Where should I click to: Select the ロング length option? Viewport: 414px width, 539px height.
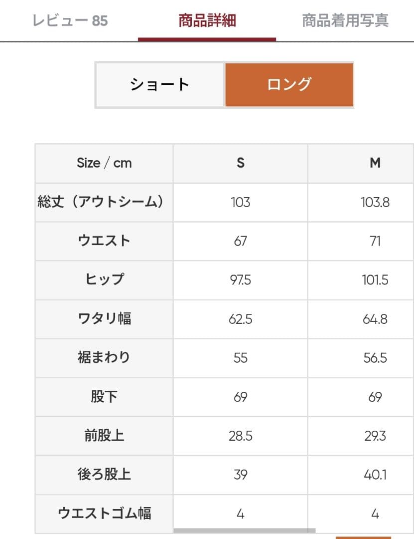tap(289, 84)
